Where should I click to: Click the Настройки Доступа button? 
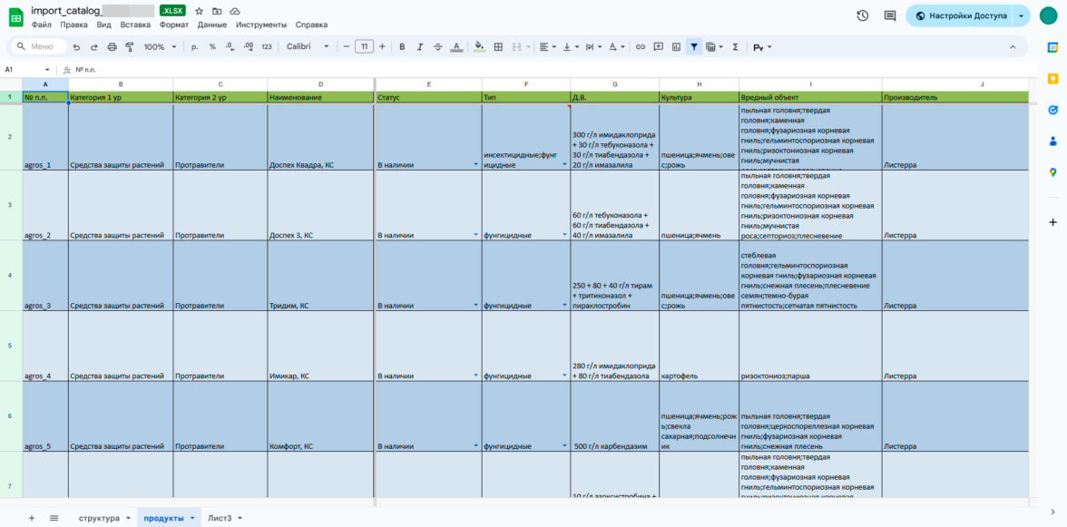coord(961,15)
